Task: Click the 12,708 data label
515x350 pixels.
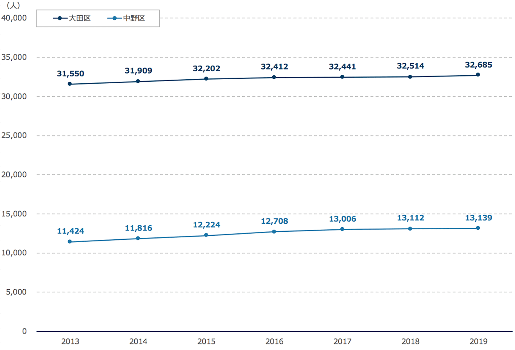Action: [274, 221]
